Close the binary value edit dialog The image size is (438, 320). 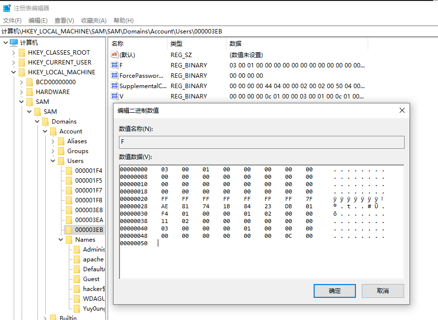point(402,110)
